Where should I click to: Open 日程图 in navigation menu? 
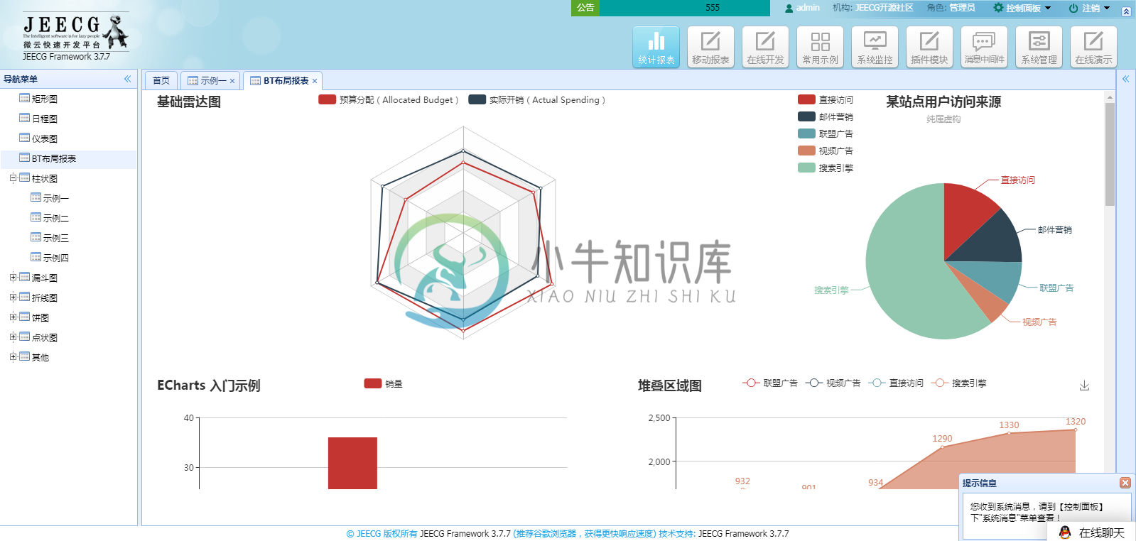tap(45, 119)
